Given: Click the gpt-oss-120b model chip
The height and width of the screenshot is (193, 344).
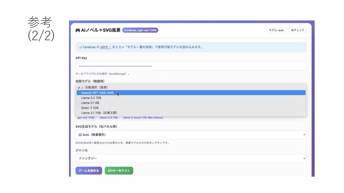Looking at the screenshot, I should (86, 118).
